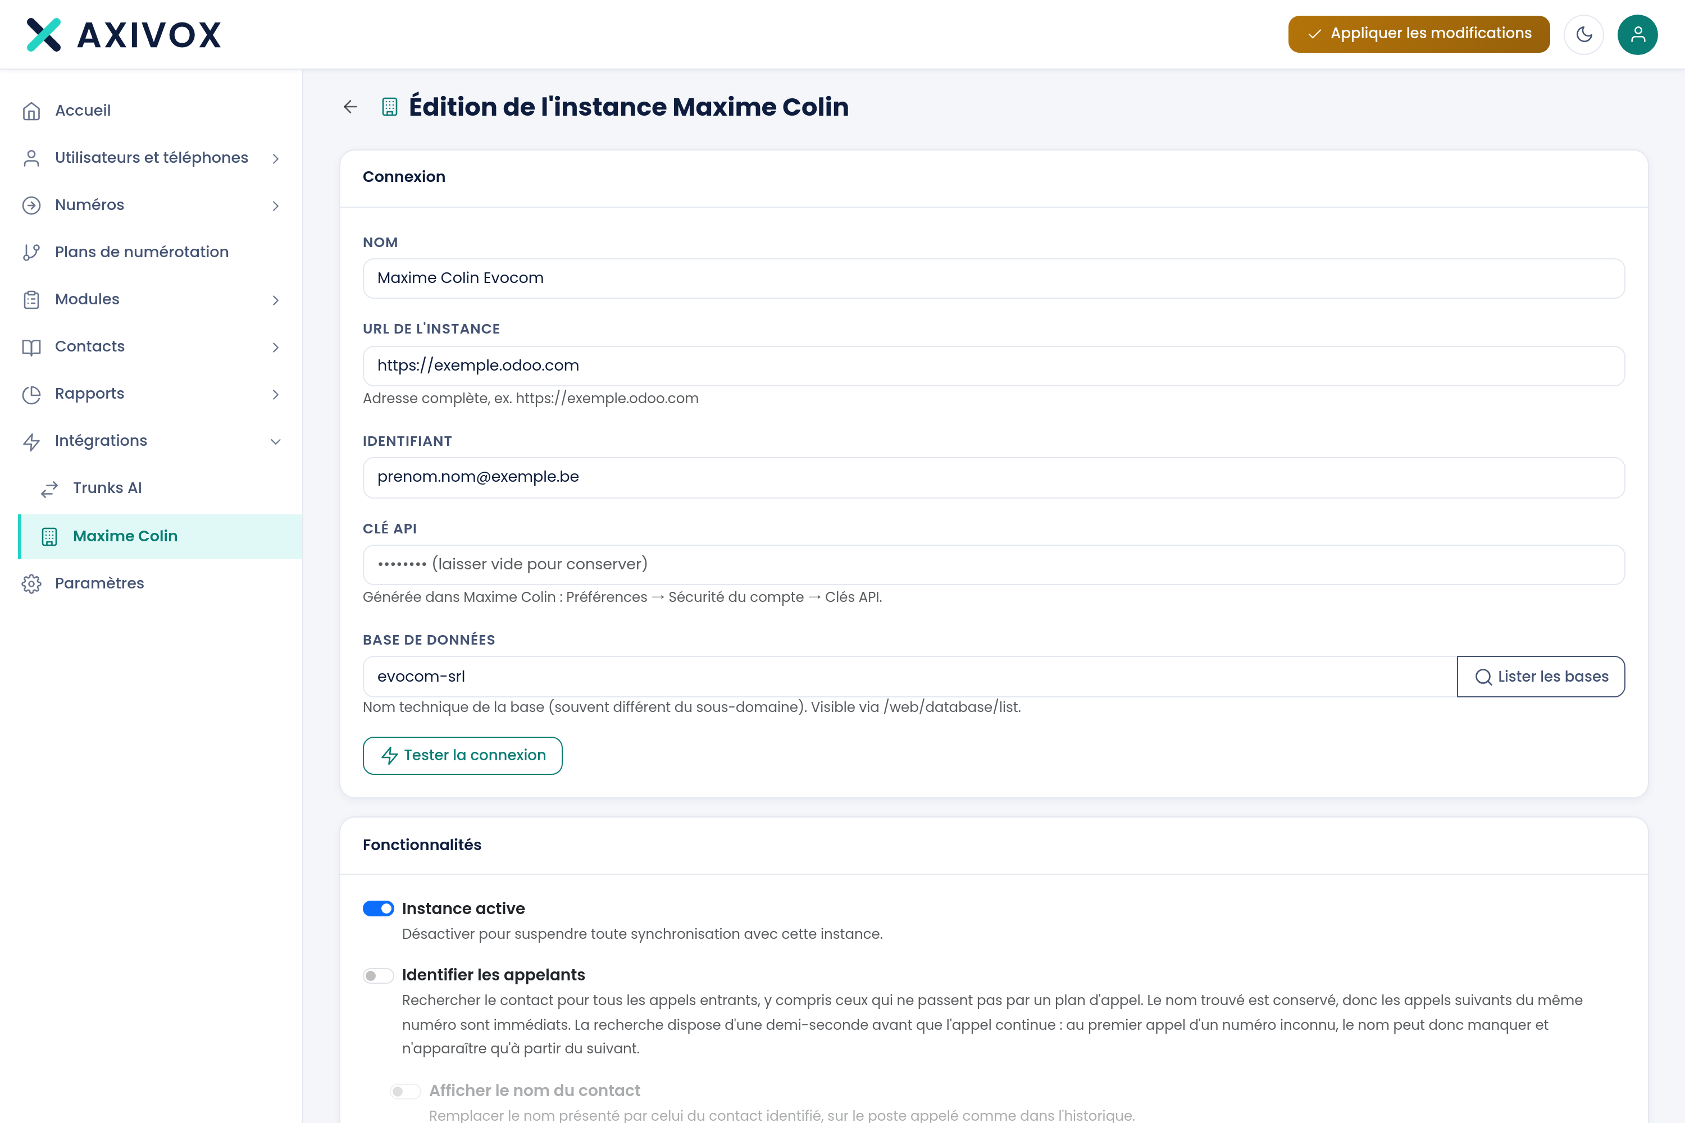Click the Axivox logo
1685x1123 pixels.
[x=124, y=34]
